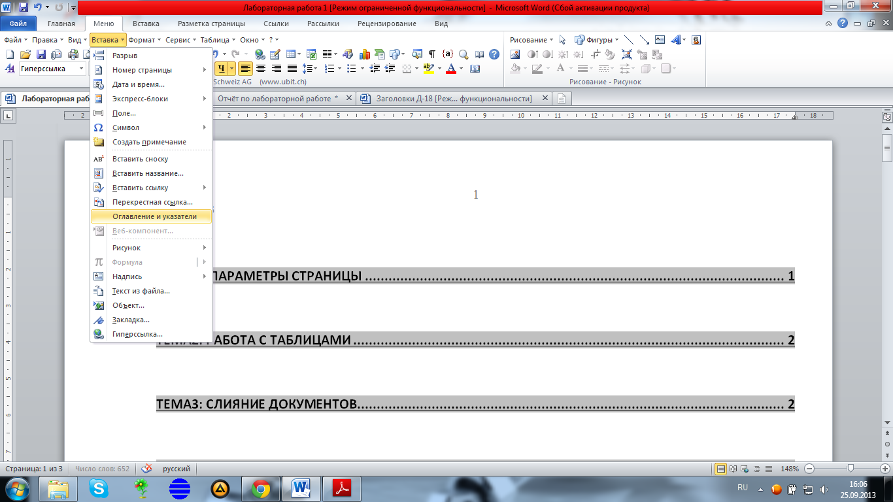
Task: Click the Insert table icon in toolbar
Action: coord(290,54)
